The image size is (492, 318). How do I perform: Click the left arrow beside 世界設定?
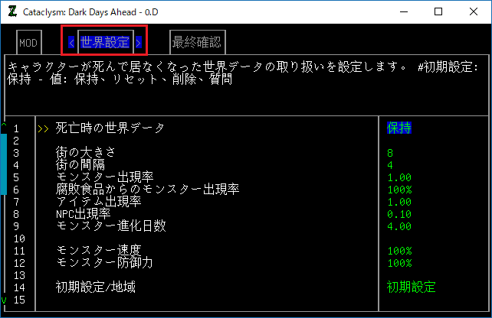71,43
